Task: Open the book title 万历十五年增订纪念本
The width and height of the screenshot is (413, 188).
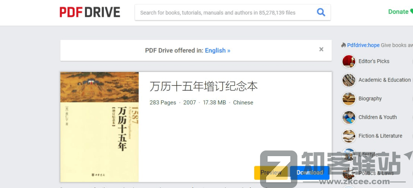Action: point(203,86)
